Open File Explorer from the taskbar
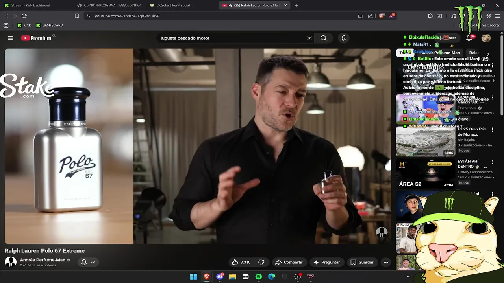Screen dimensions: 504x283 pos(233,277)
